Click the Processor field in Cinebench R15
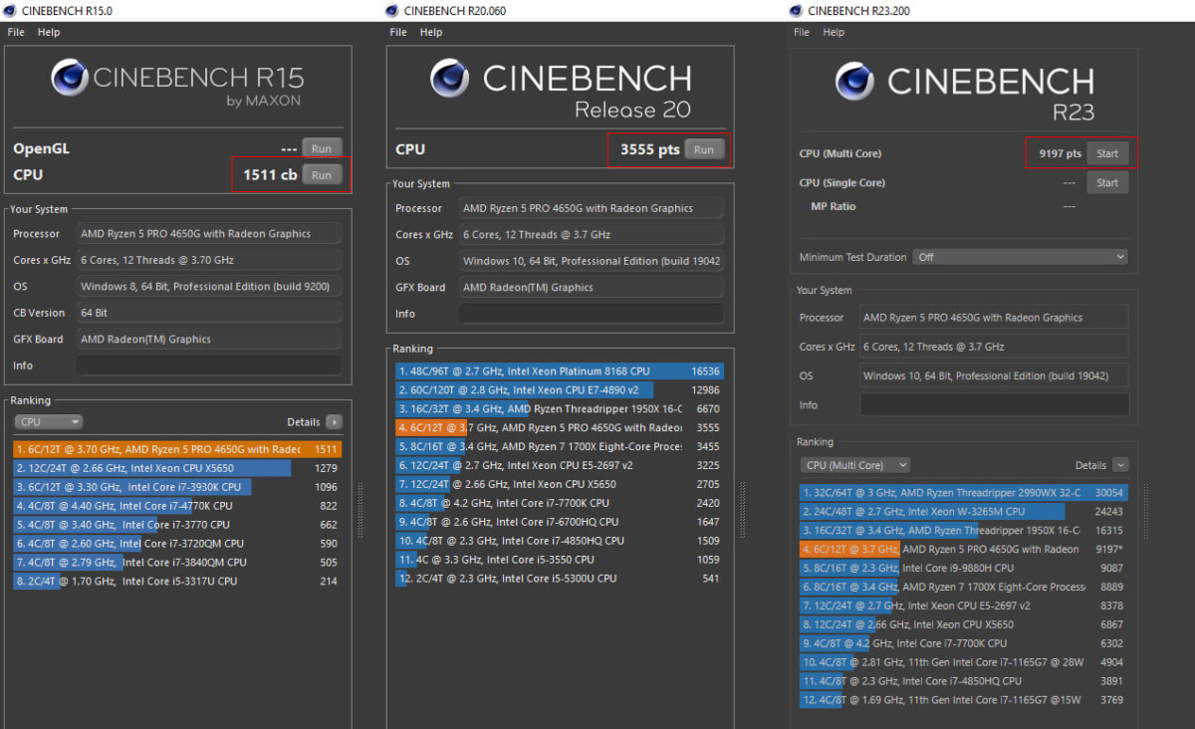This screenshot has height=729, width=1195. tap(208, 234)
